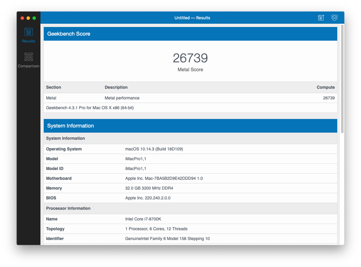
Task: Click the Compute column header
Action: click(326, 87)
